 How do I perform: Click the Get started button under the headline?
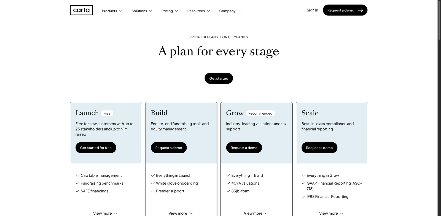[219, 78]
